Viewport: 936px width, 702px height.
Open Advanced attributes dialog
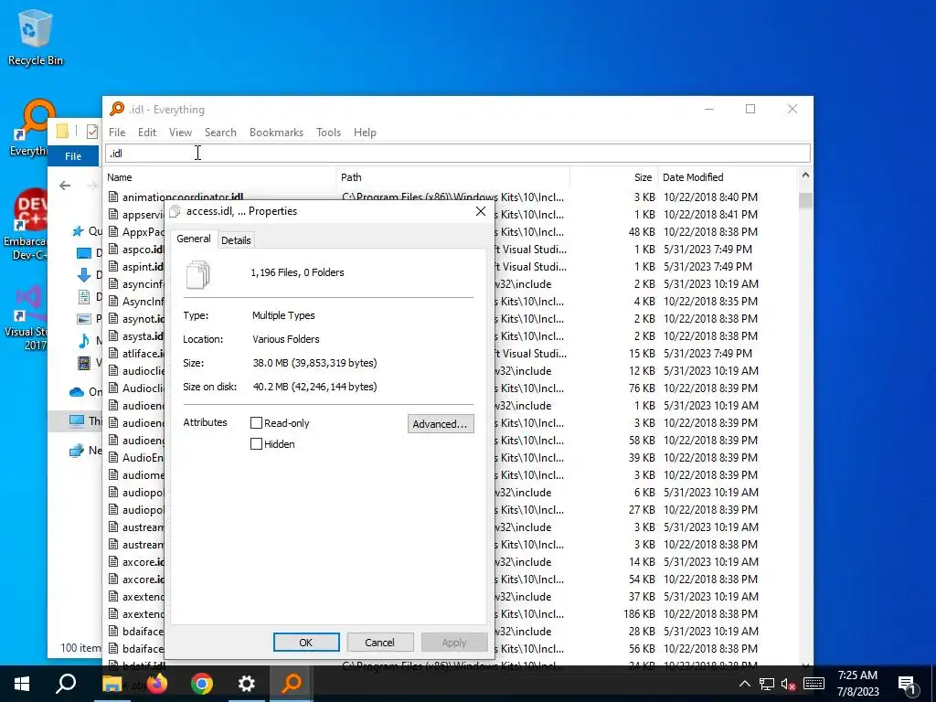(441, 424)
